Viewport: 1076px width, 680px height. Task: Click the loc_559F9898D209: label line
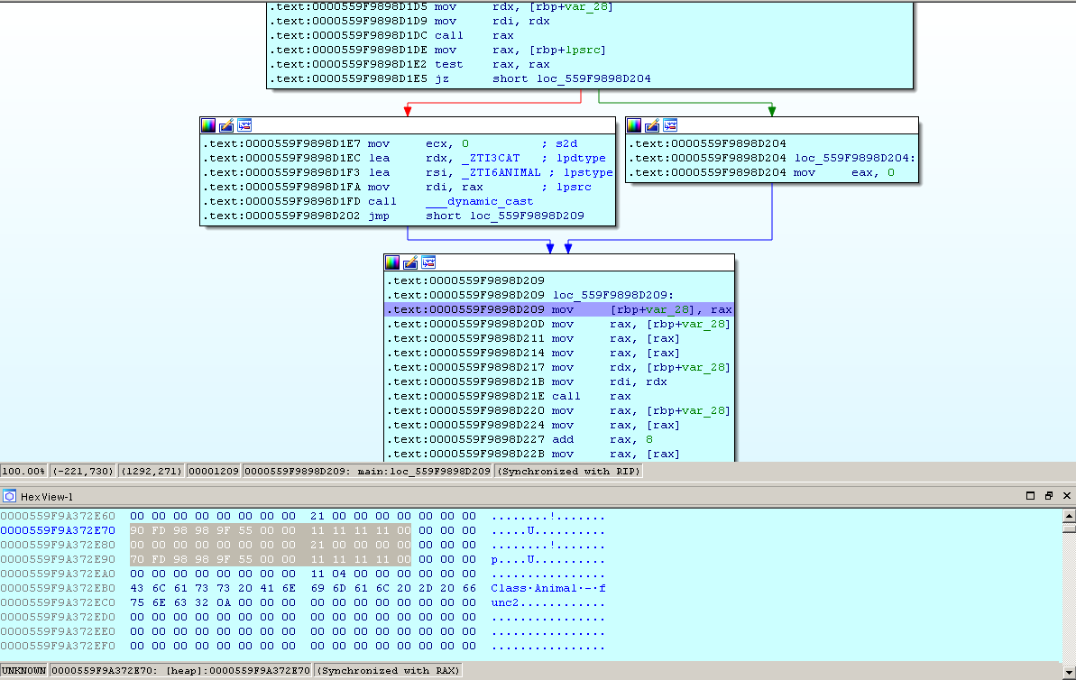530,295
